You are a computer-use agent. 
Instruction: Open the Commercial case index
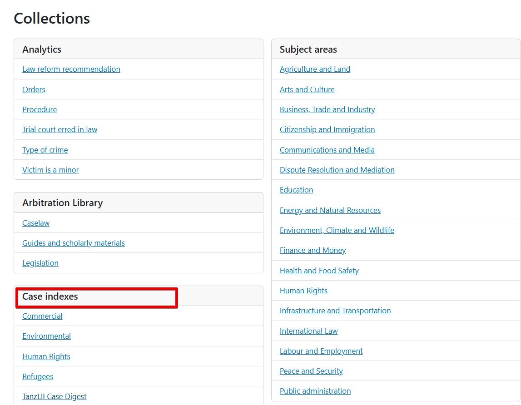click(x=42, y=316)
